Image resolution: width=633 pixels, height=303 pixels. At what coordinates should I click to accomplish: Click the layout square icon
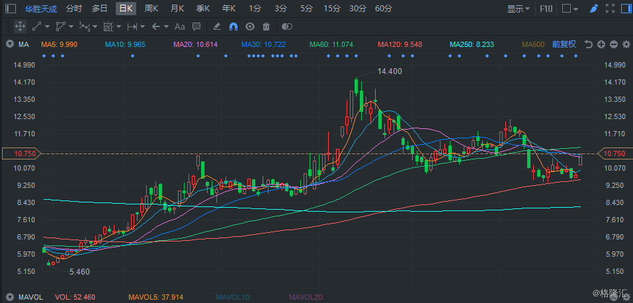pos(566,9)
